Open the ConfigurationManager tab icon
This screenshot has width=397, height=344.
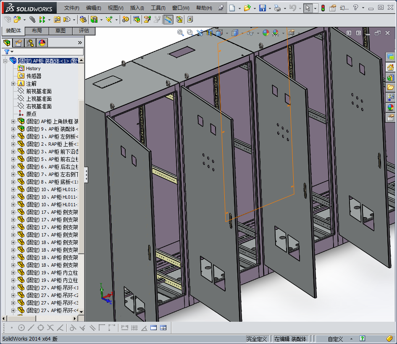click(x=30, y=43)
